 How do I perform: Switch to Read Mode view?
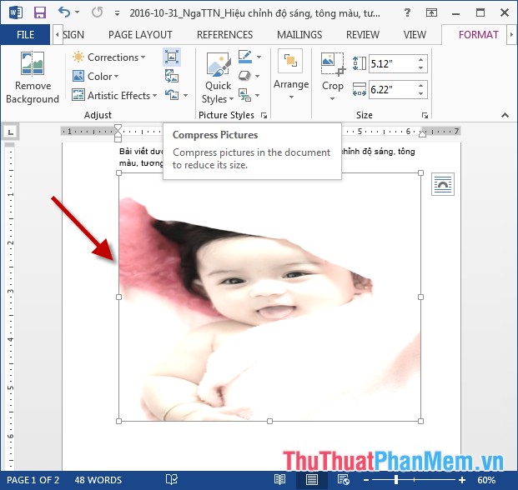[x=279, y=480]
